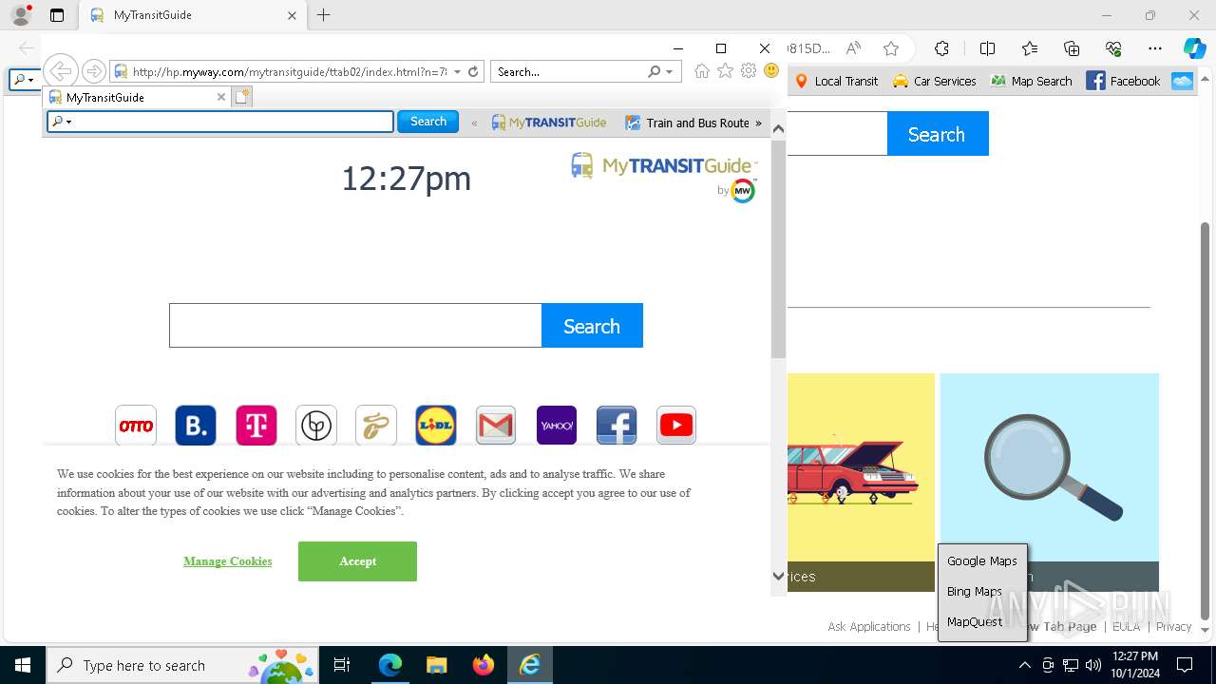Screen dimensions: 1216x684
Task: Click the IE smiley feedback icon
Action: (771, 71)
